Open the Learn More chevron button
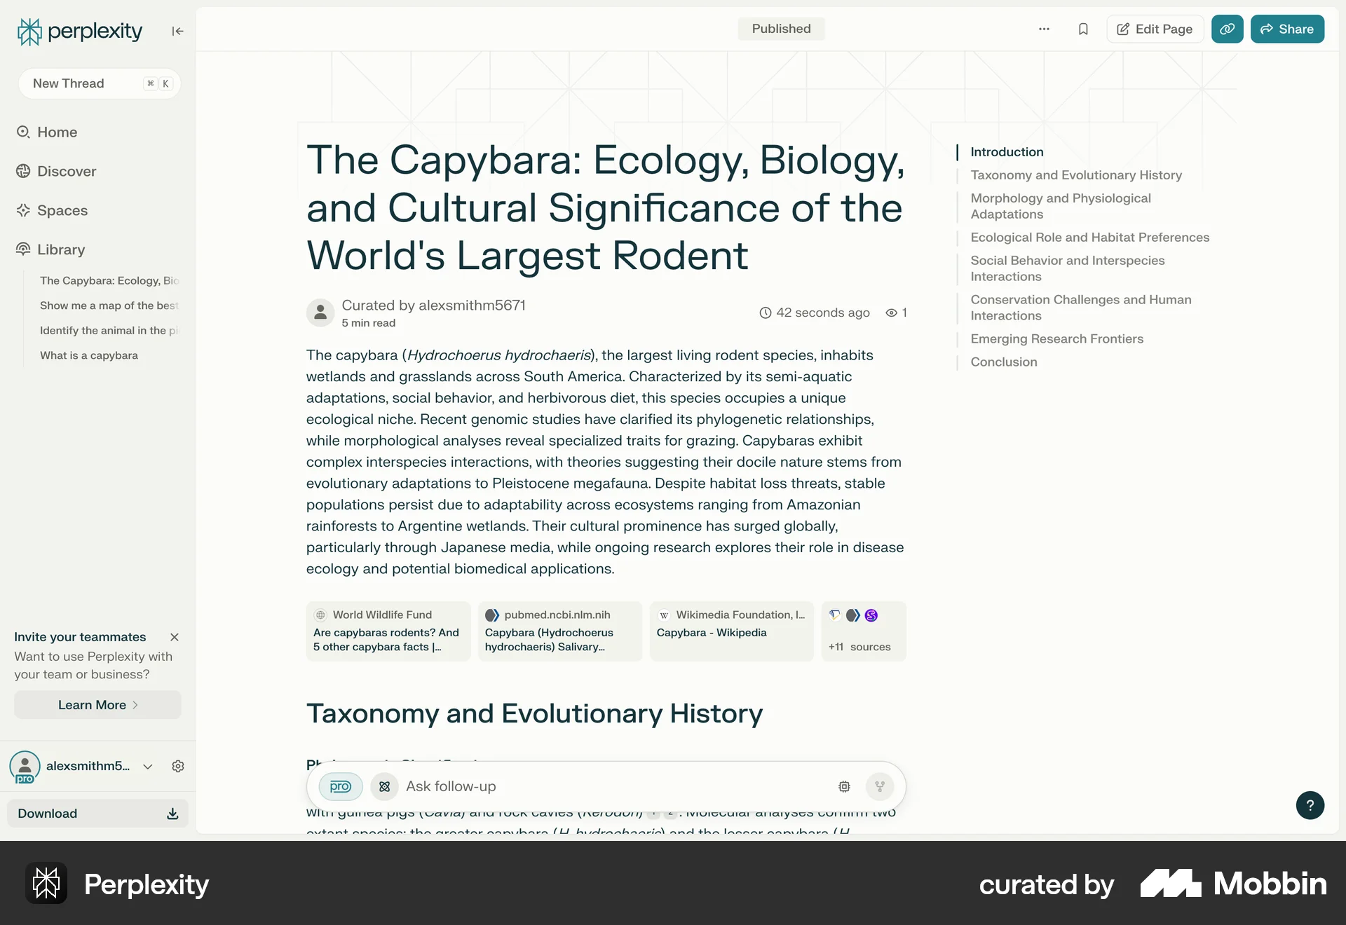Viewport: 1346px width, 925px height. [97, 705]
